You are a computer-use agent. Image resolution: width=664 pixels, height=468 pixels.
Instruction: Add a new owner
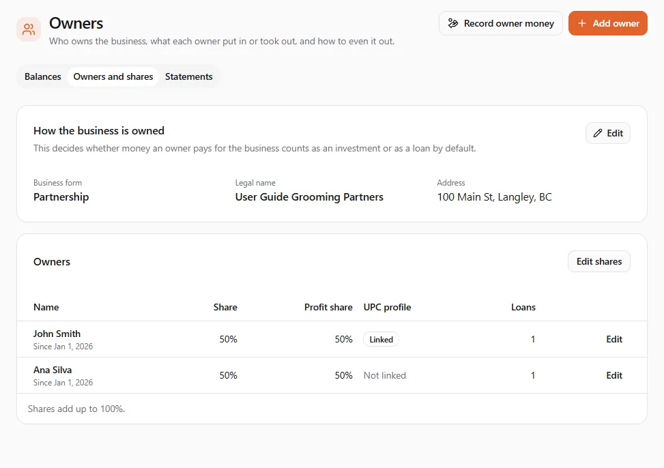(607, 23)
